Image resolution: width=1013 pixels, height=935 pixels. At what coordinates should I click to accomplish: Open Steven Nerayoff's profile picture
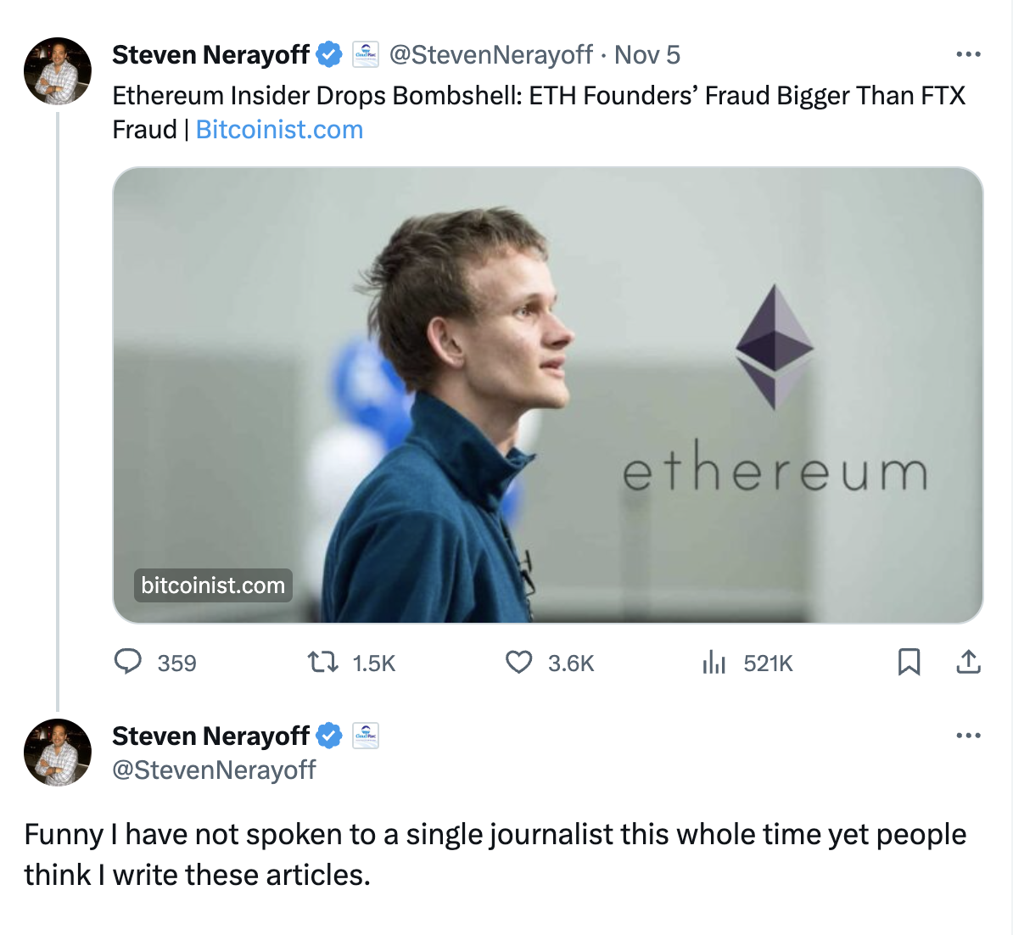tap(57, 71)
